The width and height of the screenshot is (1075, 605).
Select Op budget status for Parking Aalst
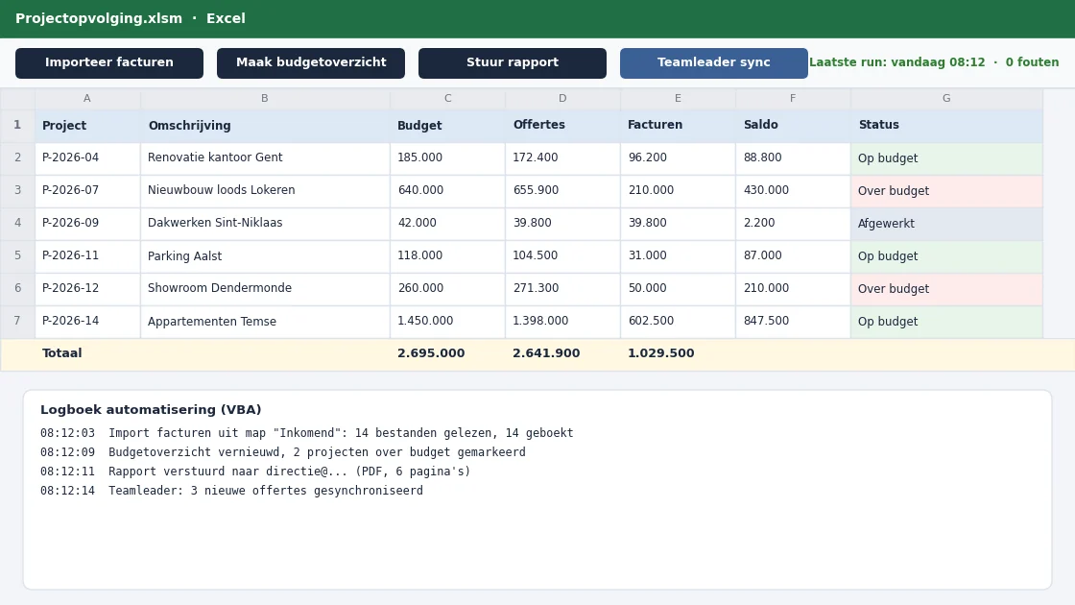[x=946, y=255]
